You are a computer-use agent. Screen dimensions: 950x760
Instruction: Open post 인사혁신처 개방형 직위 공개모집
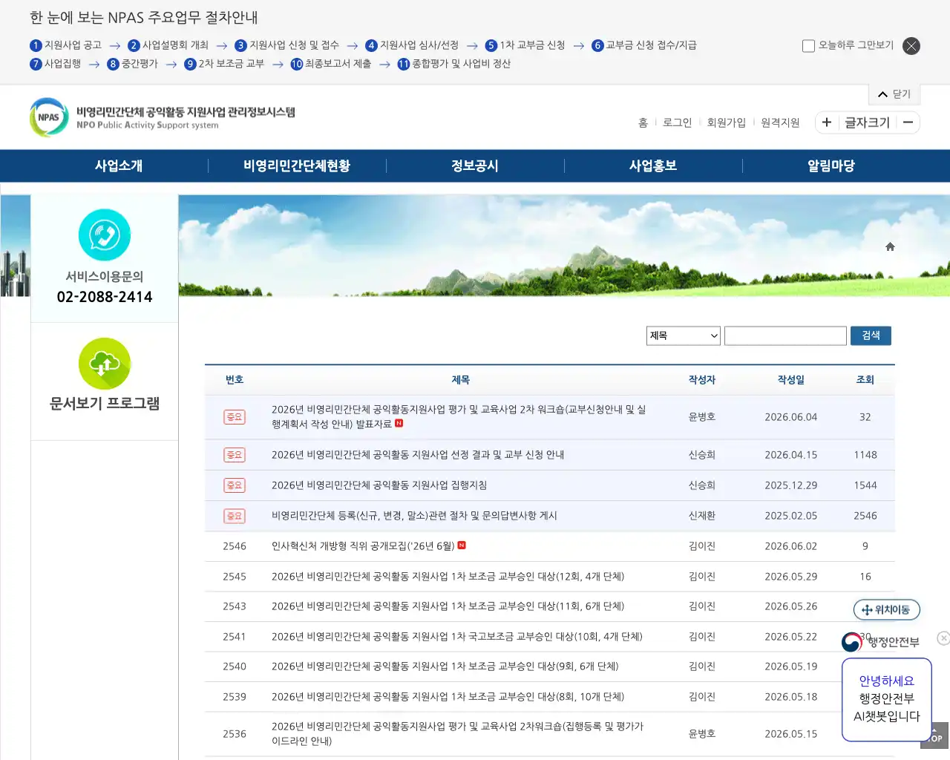[x=363, y=546]
